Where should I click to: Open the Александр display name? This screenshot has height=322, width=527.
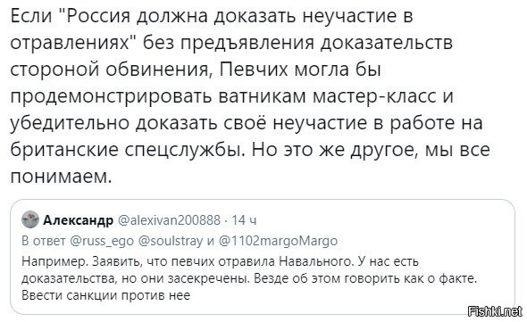pos(78,220)
